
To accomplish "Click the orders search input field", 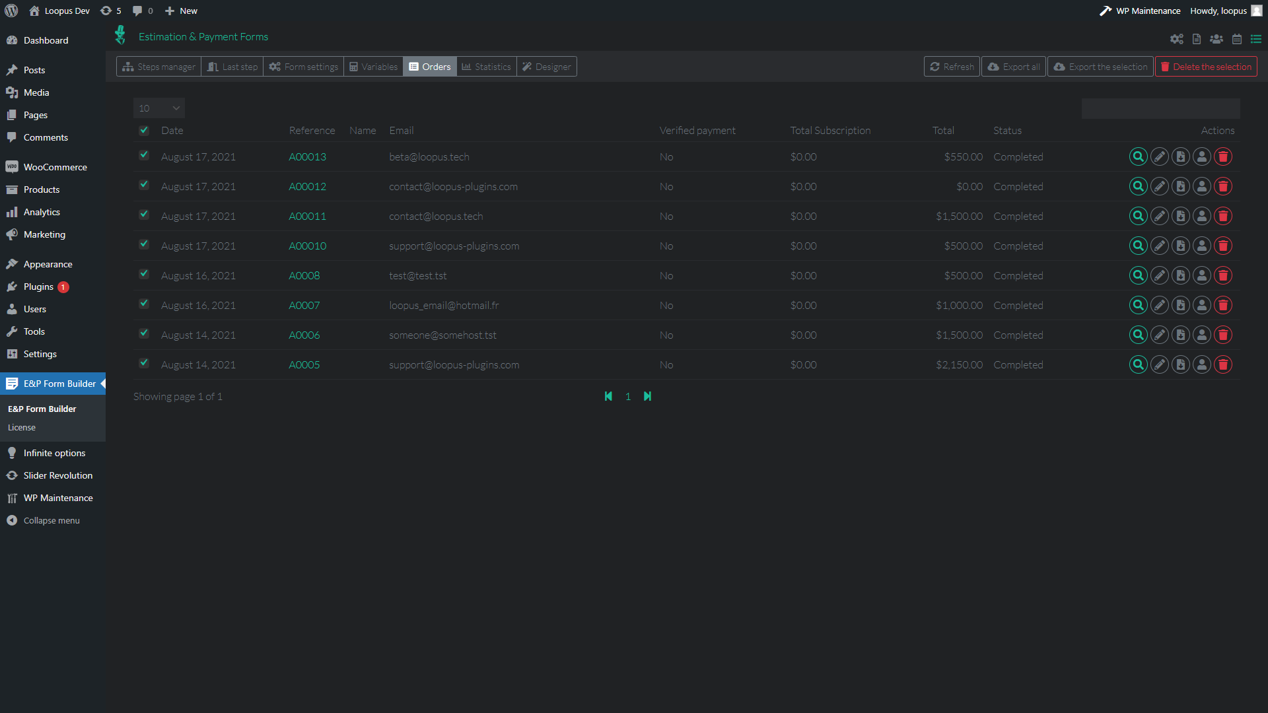I will [1160, 108].
